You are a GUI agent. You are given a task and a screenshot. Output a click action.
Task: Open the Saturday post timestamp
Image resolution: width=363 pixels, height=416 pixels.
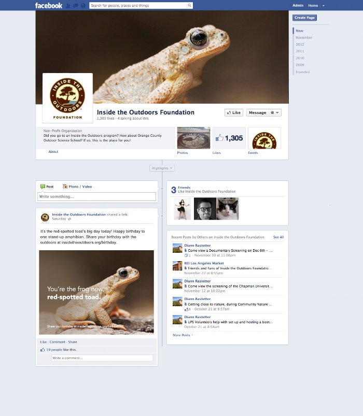[x=59, y=219]
